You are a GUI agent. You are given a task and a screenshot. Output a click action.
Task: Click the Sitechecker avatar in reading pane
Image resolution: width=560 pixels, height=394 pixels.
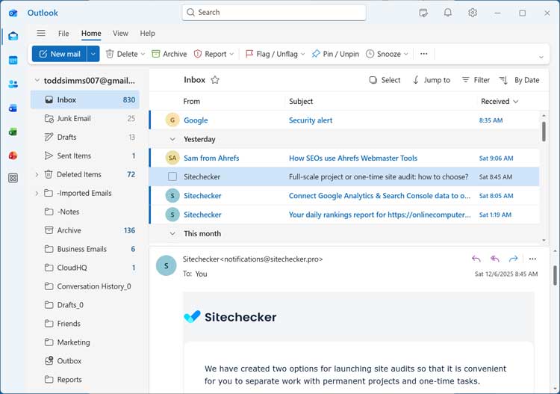[x=166, y=265]
